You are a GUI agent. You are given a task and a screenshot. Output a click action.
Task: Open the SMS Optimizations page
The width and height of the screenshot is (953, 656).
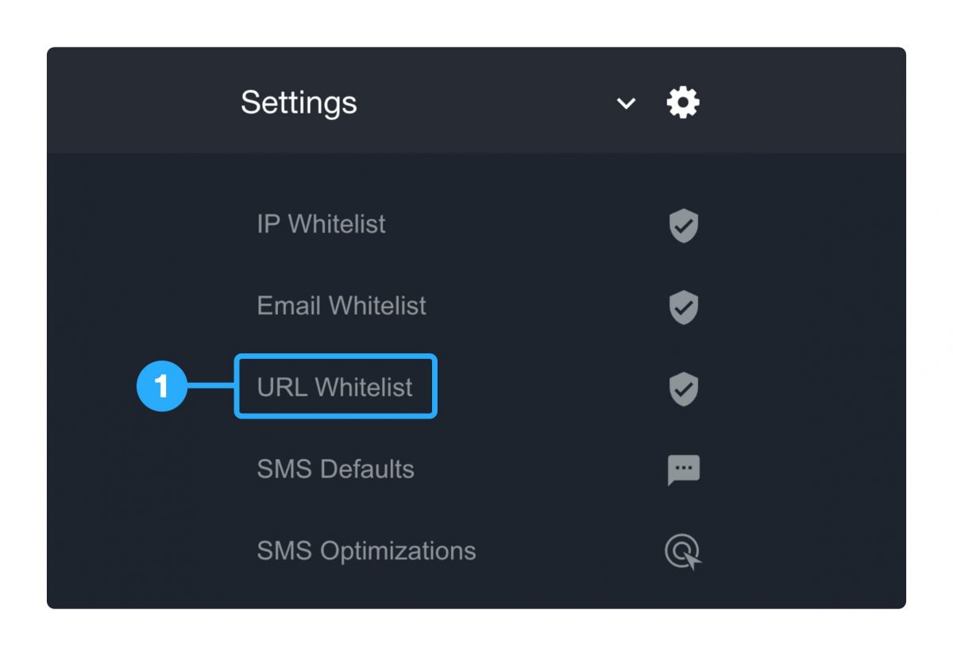[x=366, y=550]
